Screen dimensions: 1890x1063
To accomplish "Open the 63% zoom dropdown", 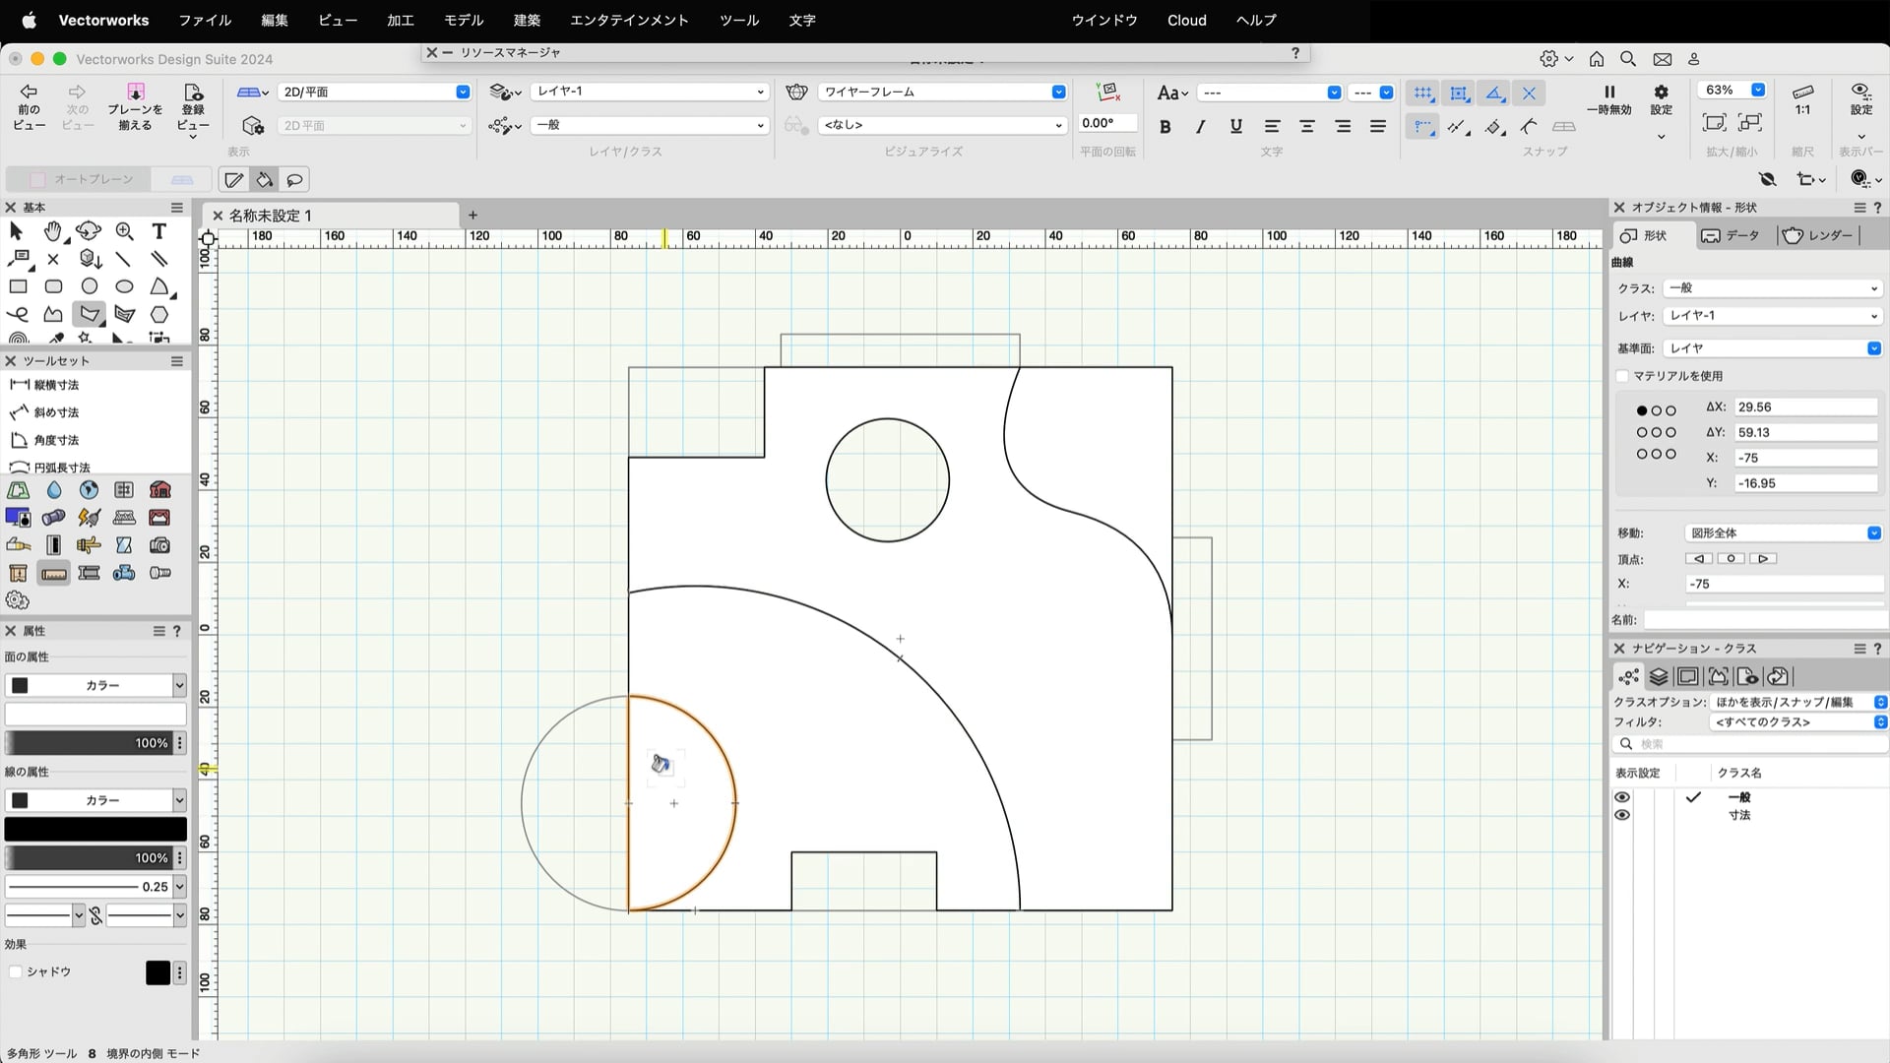I will [1732, 90].
